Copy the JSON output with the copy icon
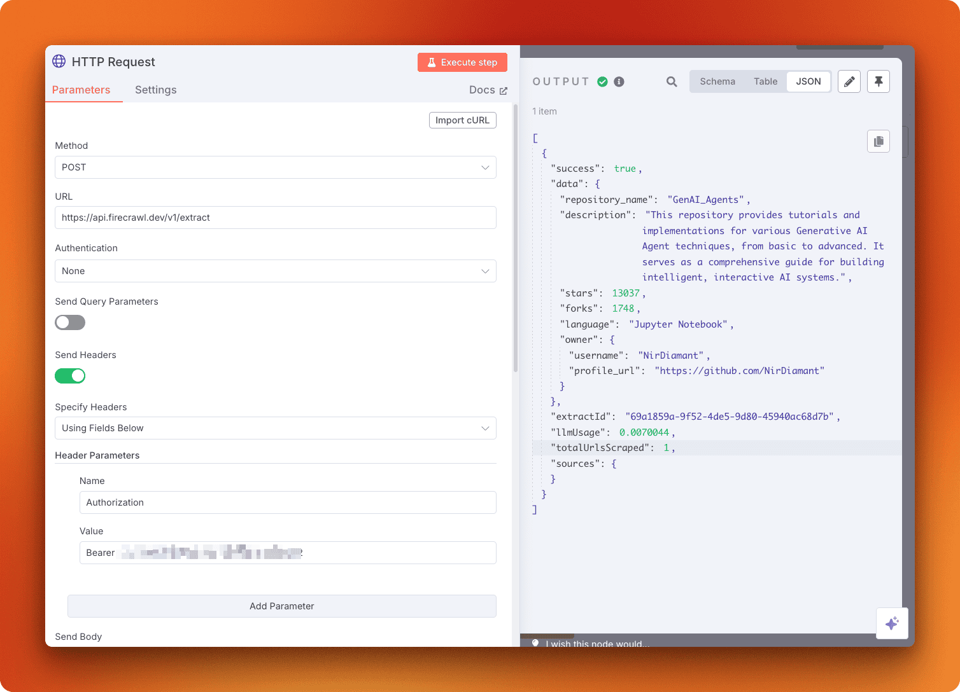This screenshot has height=692, width=960. tap(879, 141)
